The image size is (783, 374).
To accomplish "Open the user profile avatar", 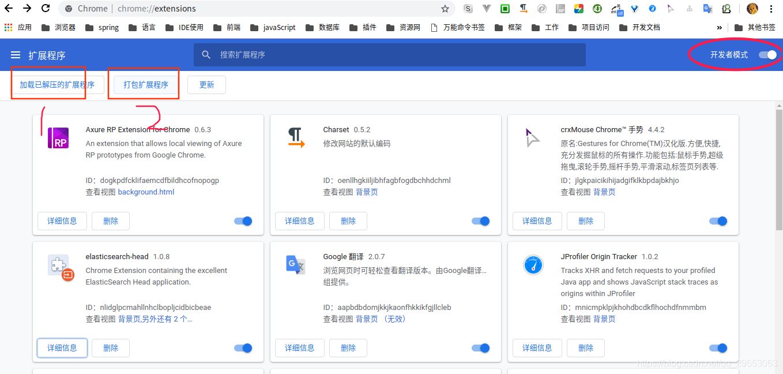I will point(752,9).
